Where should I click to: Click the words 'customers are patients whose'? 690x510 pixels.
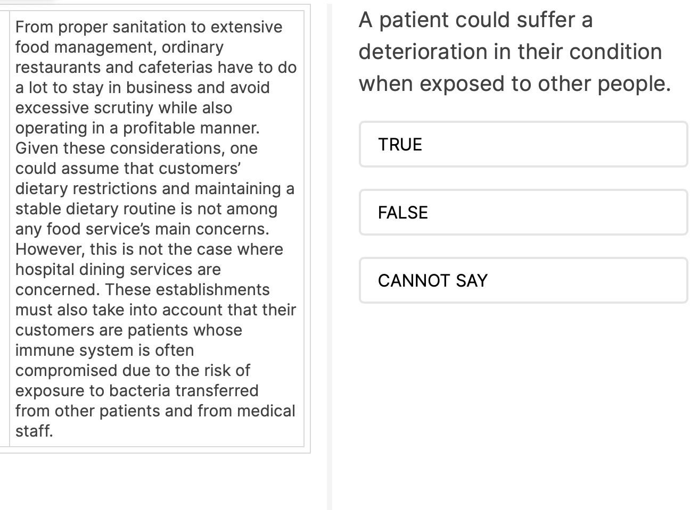pyautogui.click(x=129, y=330)
